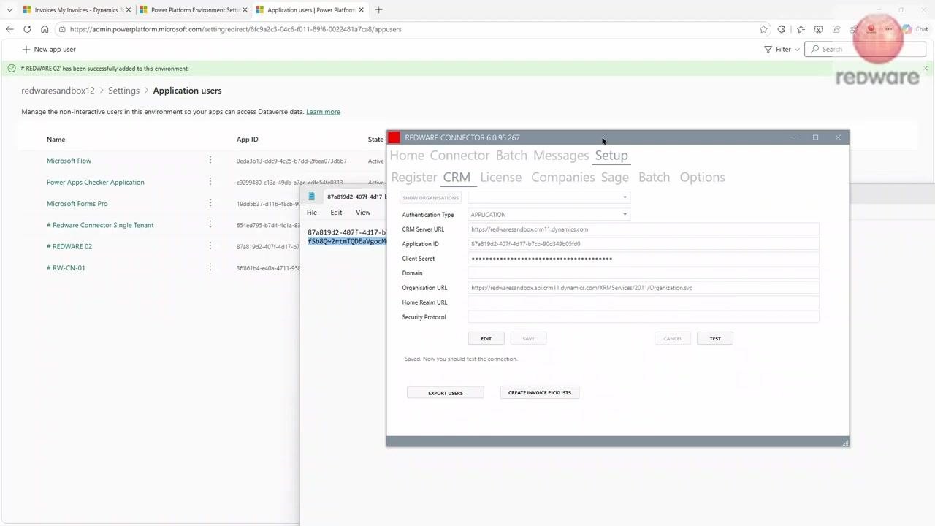The height and width of the screenshot is (526, 935).
Task: Open Notepad Edit menu
Action: [336, 213]
